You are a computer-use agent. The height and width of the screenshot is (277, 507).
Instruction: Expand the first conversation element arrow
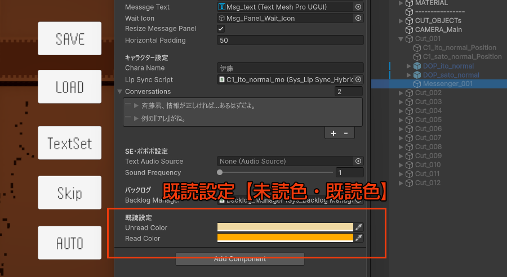click(x=136, y=106)
